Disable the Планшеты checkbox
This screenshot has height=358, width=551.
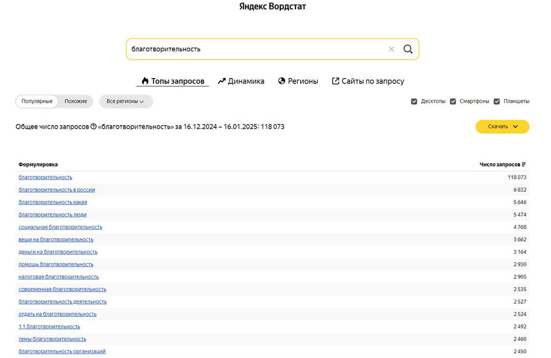tap(497, 101)
